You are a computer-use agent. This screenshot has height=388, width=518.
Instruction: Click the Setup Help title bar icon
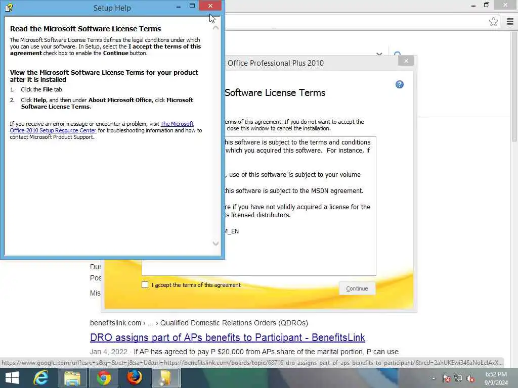click(x=9, y=8)
